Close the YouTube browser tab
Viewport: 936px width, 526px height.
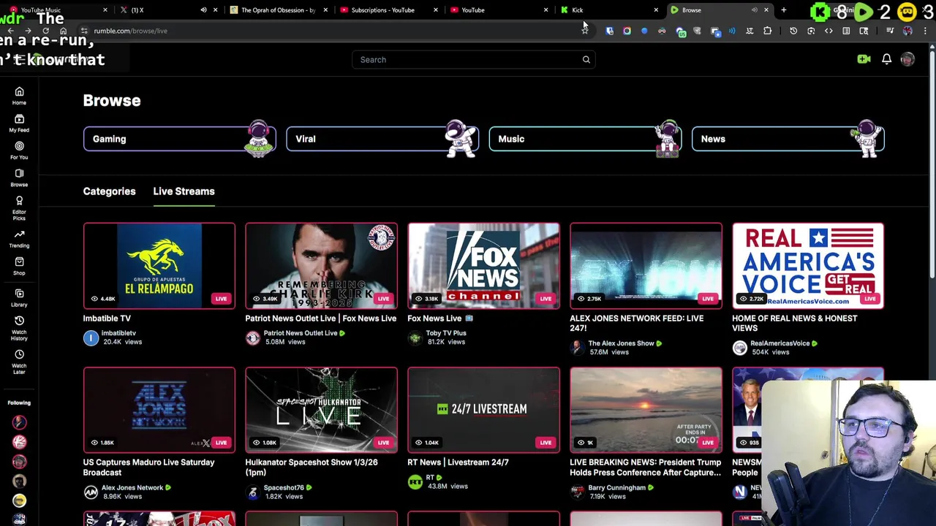(546, 10)
